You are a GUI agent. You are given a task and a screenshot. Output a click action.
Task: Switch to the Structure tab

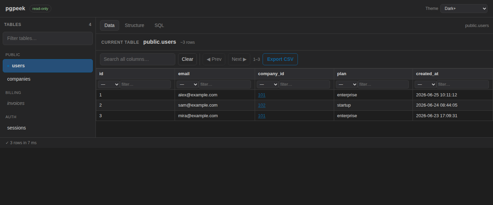[x=135, y=25]
